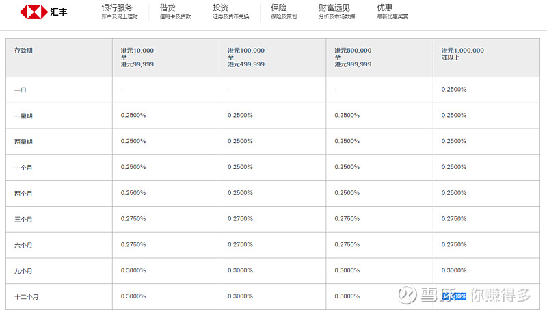Open the 保险 insurance menu

click(x=278, y=8)
